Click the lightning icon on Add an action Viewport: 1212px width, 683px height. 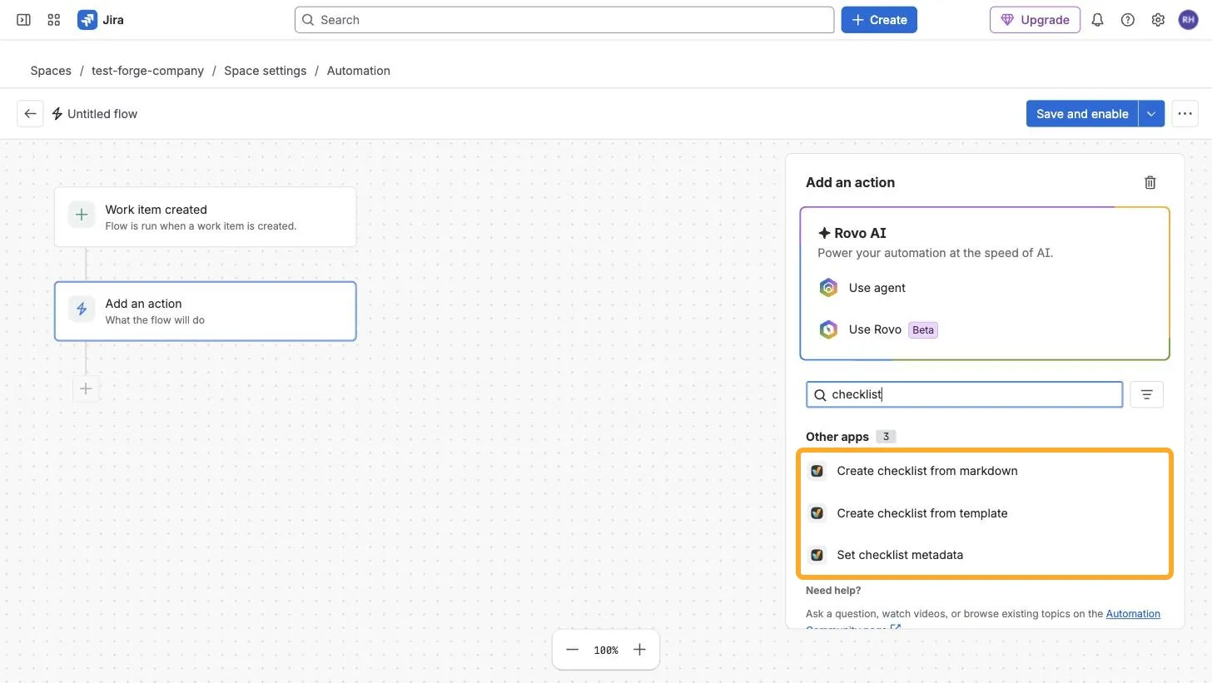pos(82,309)
